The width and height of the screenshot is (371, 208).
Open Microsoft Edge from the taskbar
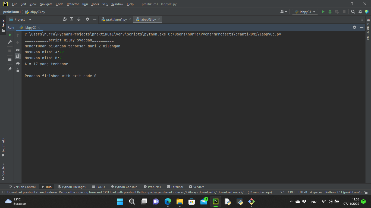tap(168, 201)
